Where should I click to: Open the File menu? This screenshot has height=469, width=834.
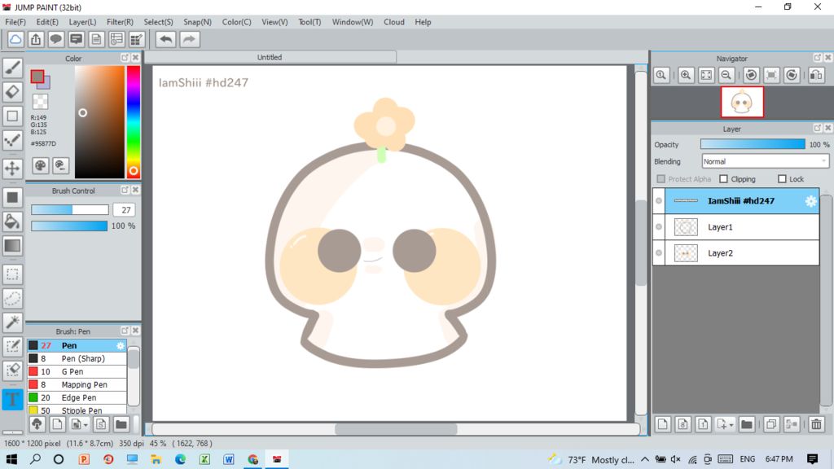point(15,22)
